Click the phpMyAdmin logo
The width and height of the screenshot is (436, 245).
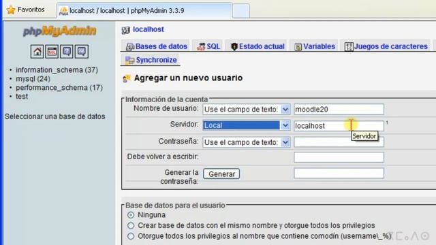click(59, 31)
